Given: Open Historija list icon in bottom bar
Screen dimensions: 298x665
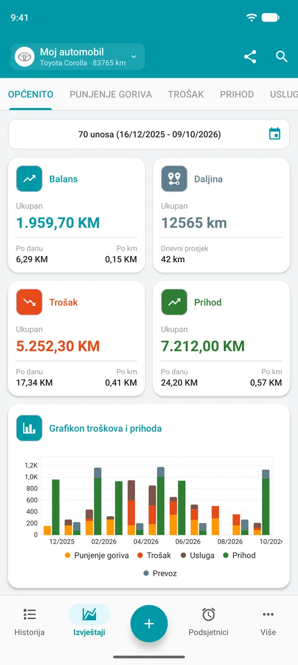Looking at the screenshot, I should pyautogui.click(x=29, y=615).
